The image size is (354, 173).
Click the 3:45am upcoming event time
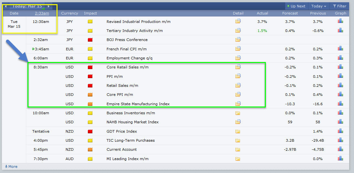click(x=41, y=49)
